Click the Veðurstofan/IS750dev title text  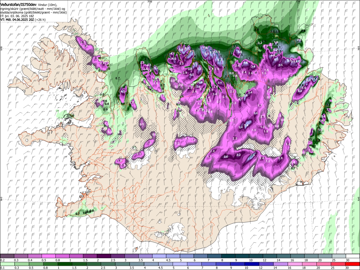pyautogui.click(x=18, y=5)
